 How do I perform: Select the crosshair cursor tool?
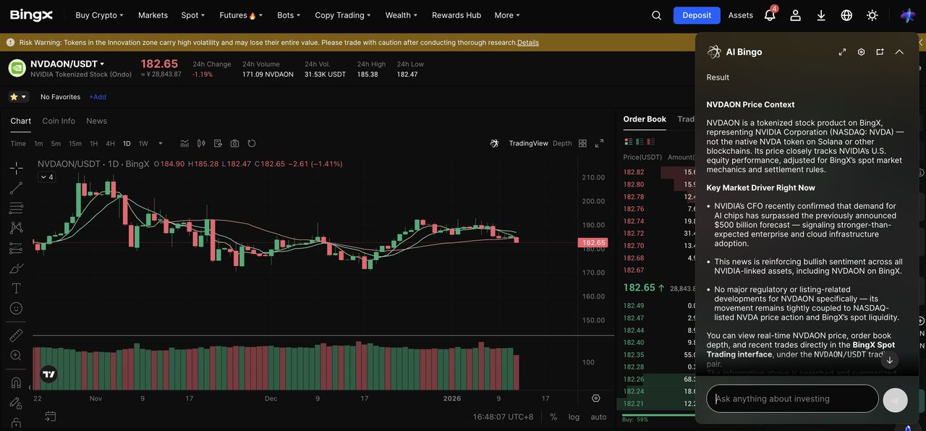click(x=16, y=168)
